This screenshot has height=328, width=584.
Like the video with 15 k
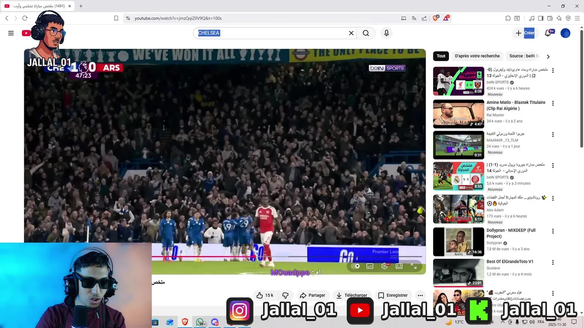(x=265, y=295)
